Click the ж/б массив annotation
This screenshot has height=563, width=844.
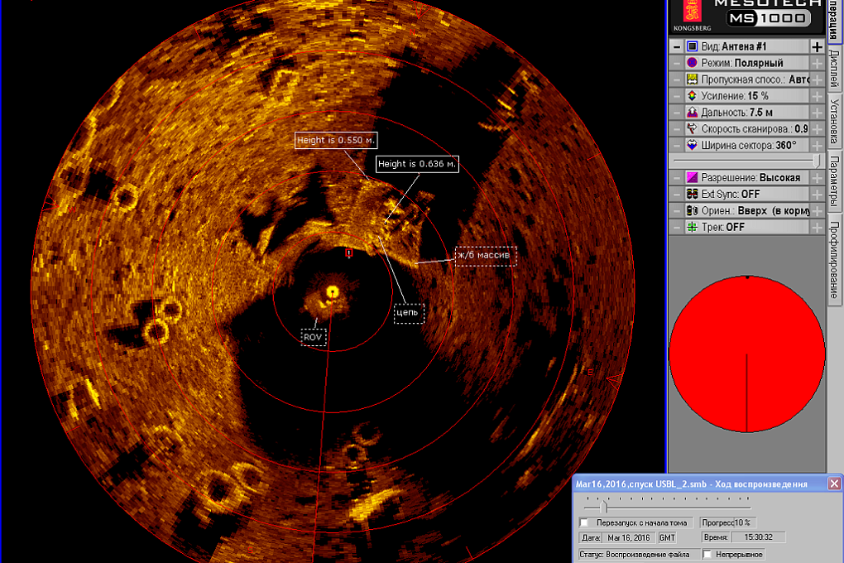pyautogui.click(x=486, y=255)
